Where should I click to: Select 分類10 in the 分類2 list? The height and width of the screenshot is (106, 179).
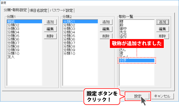[80, 53]
